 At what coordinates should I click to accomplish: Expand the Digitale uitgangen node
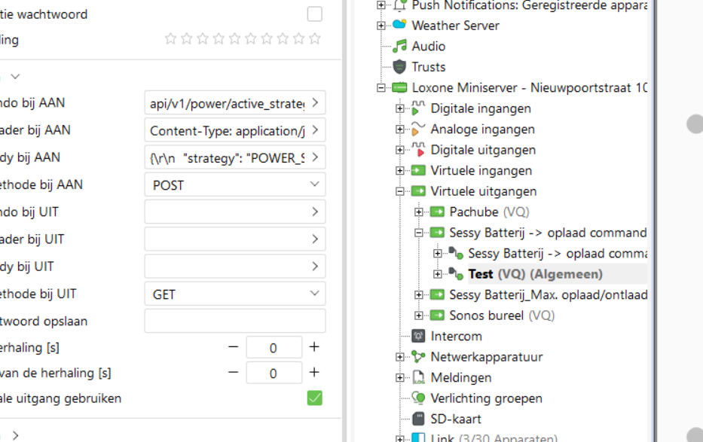400,150
